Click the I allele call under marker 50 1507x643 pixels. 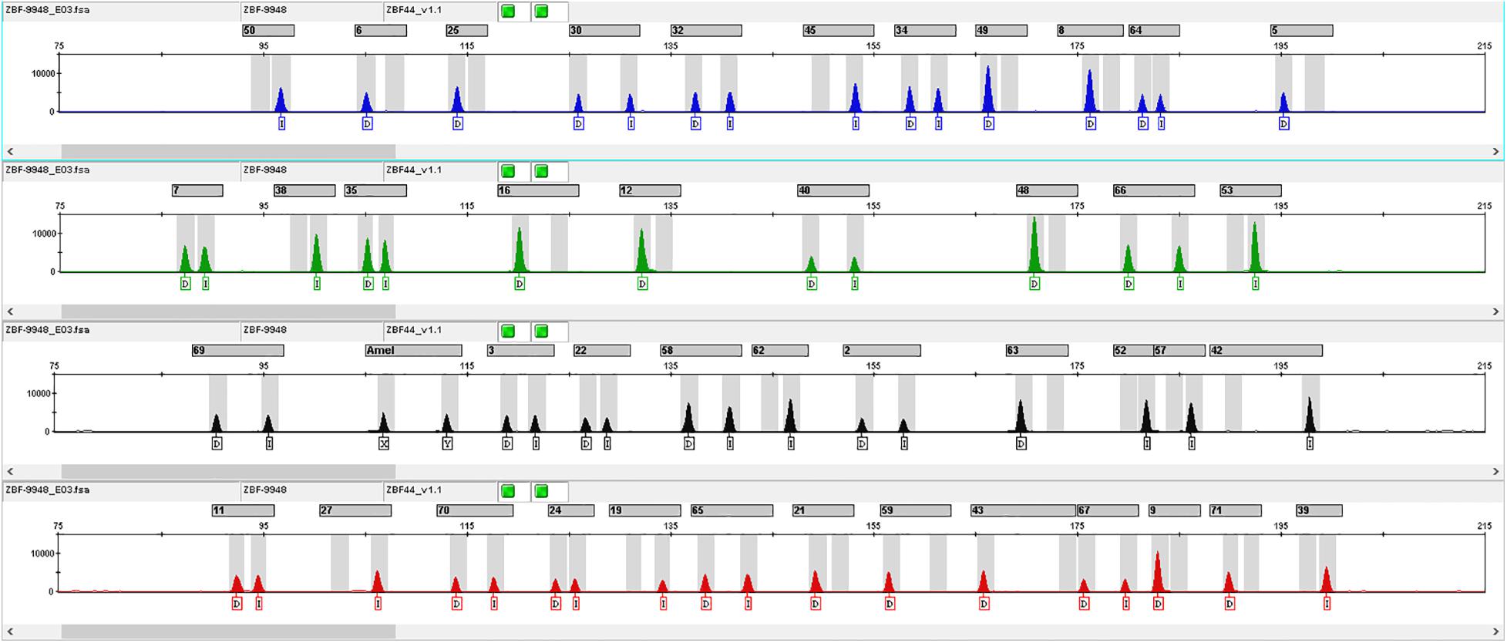pyautogui.click(x=282, y=123)
